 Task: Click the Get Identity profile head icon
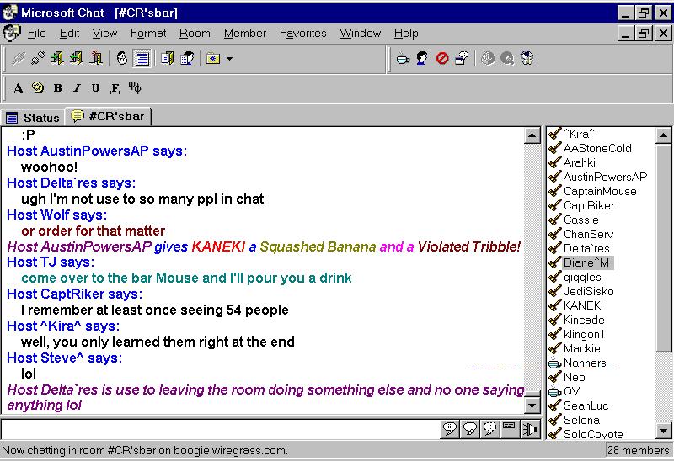(x=422, y=58)
